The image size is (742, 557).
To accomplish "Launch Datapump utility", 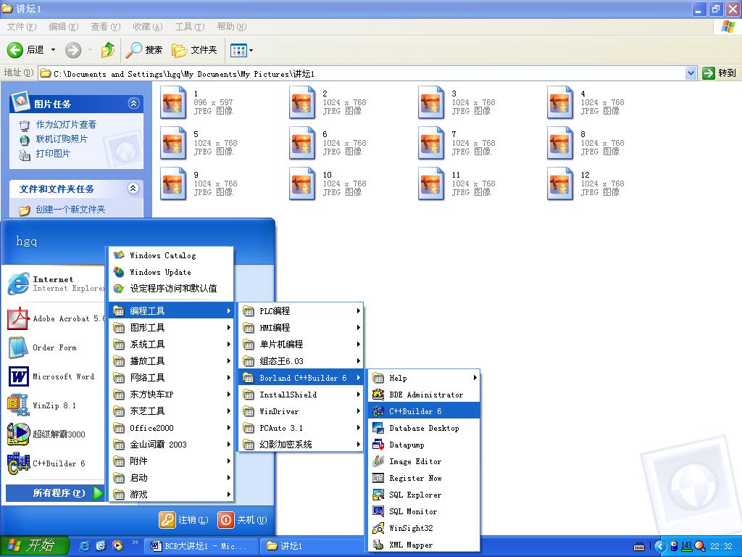I will [423, 445].
